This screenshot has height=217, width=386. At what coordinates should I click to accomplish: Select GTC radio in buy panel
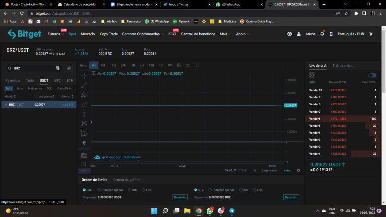(x=84, y=190)
